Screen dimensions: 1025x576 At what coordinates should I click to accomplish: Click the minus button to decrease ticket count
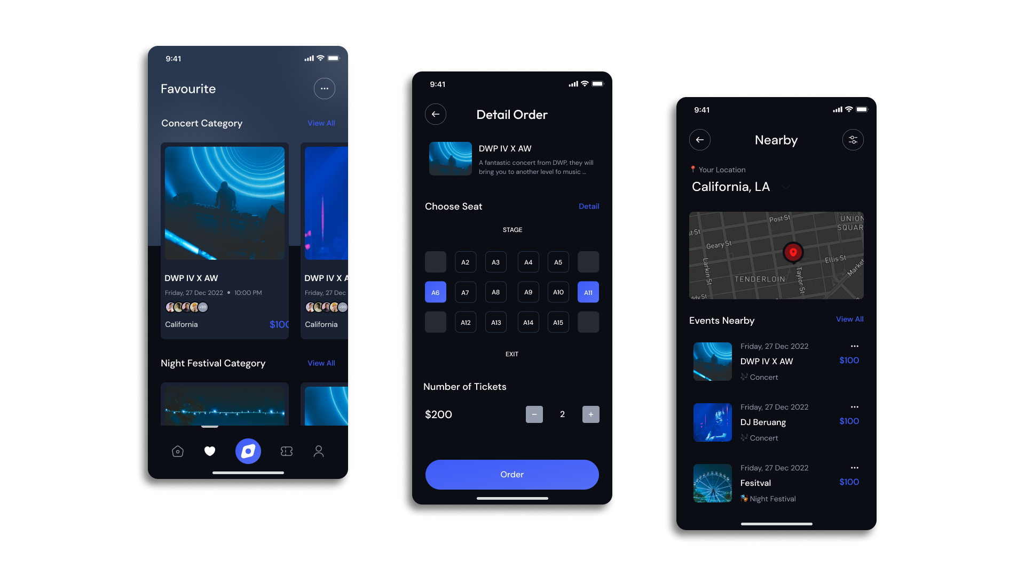pyautogui.click(x=534, y=413)
